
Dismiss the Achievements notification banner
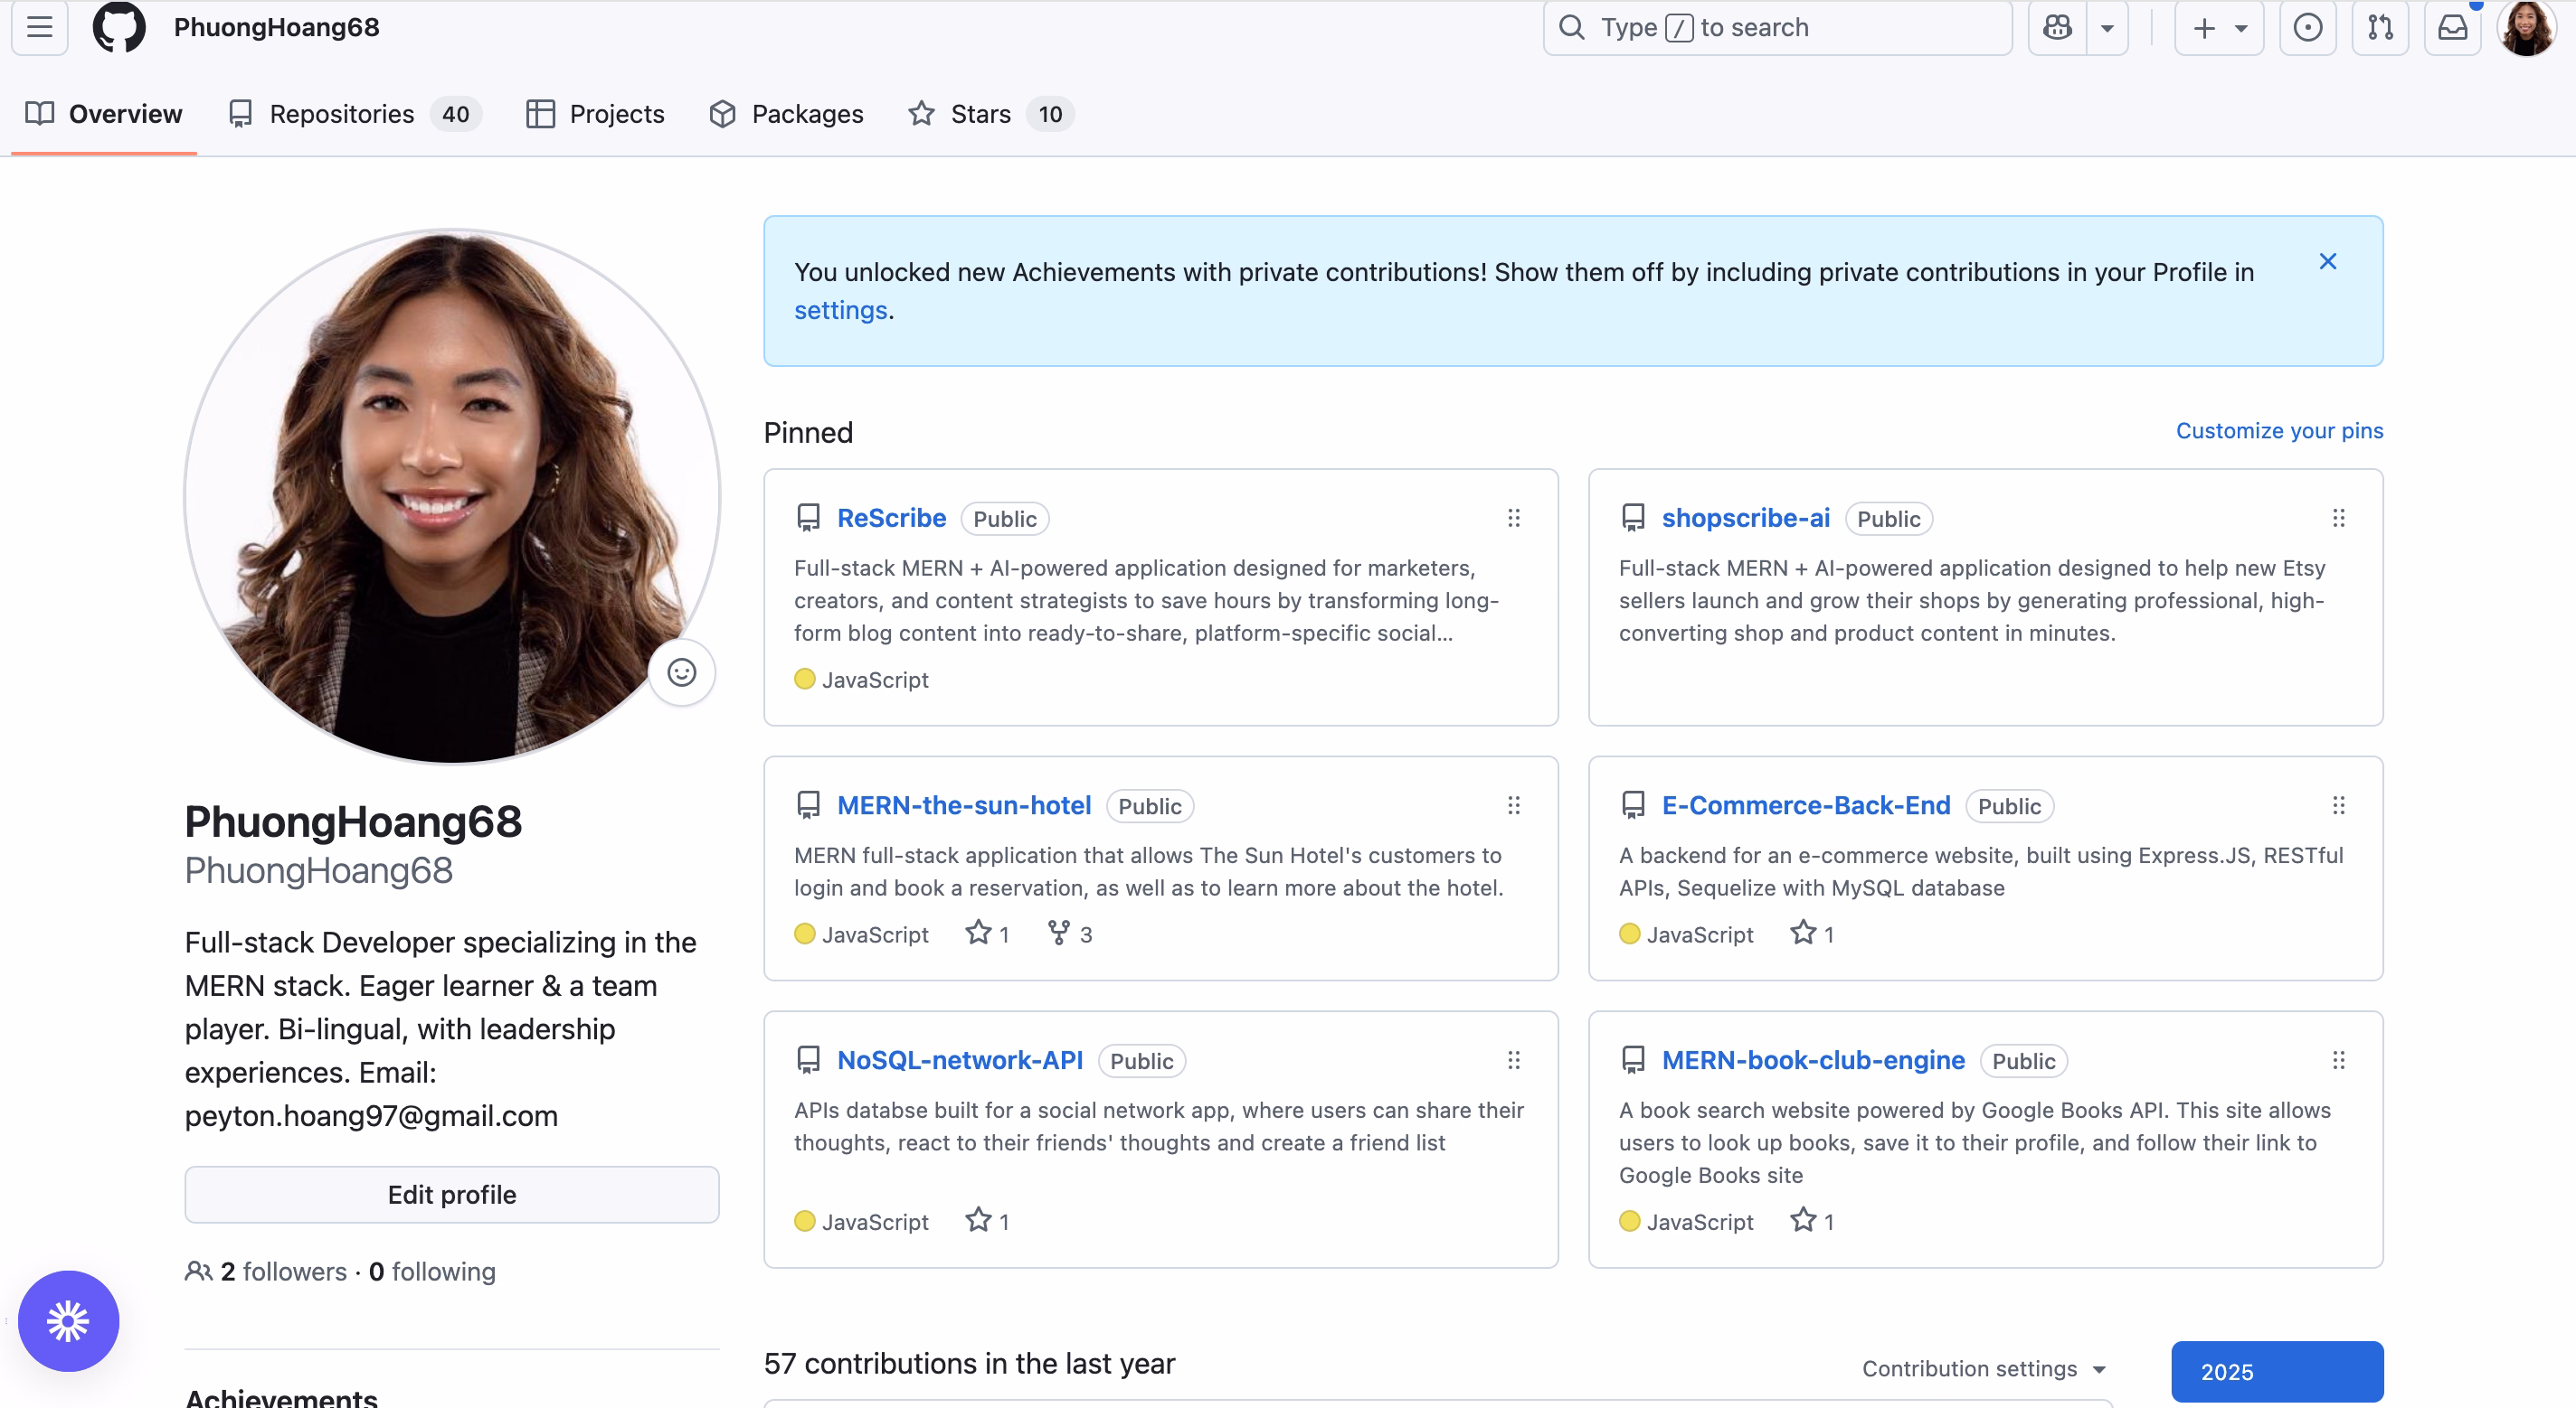tap(2327, 261)
